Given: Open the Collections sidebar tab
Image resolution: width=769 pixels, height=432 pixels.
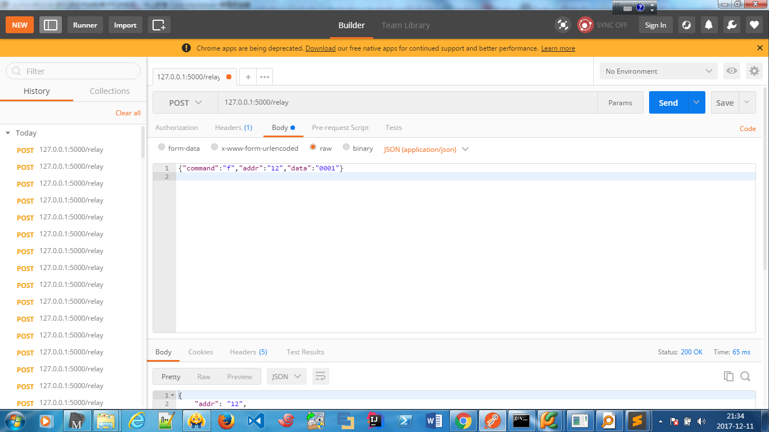Looking at the screenshot, I should (110, 91).
